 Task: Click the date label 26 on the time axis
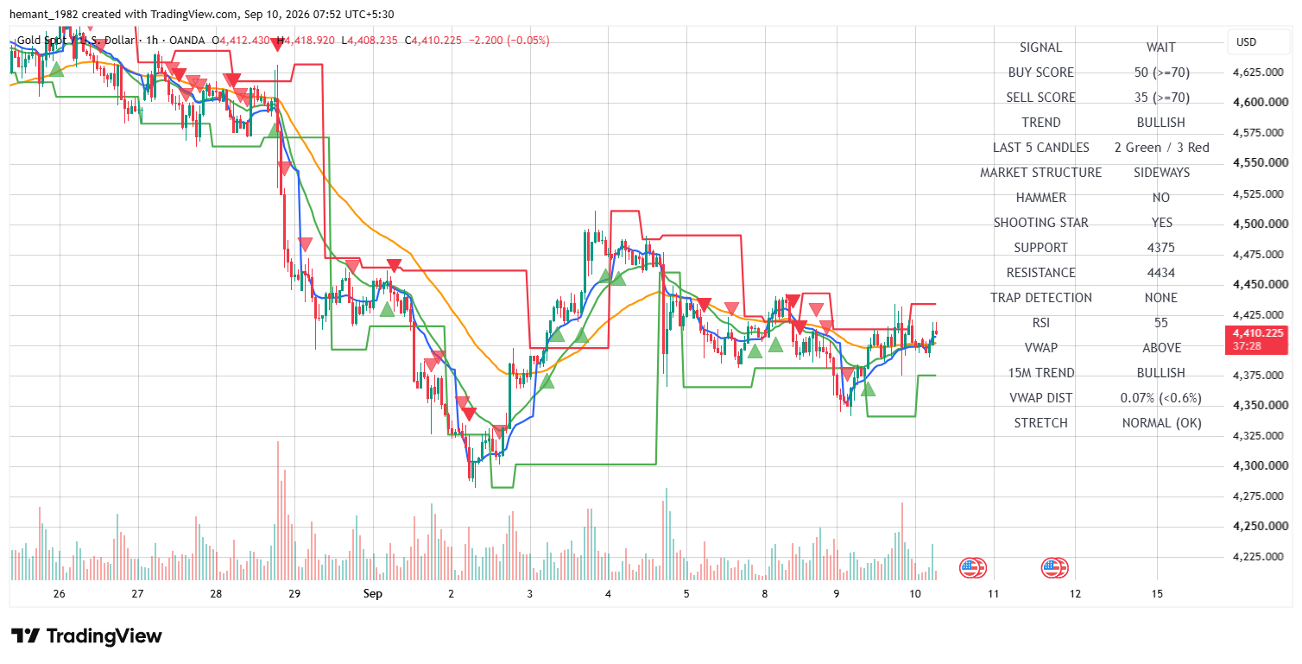[x=59, y=594]
